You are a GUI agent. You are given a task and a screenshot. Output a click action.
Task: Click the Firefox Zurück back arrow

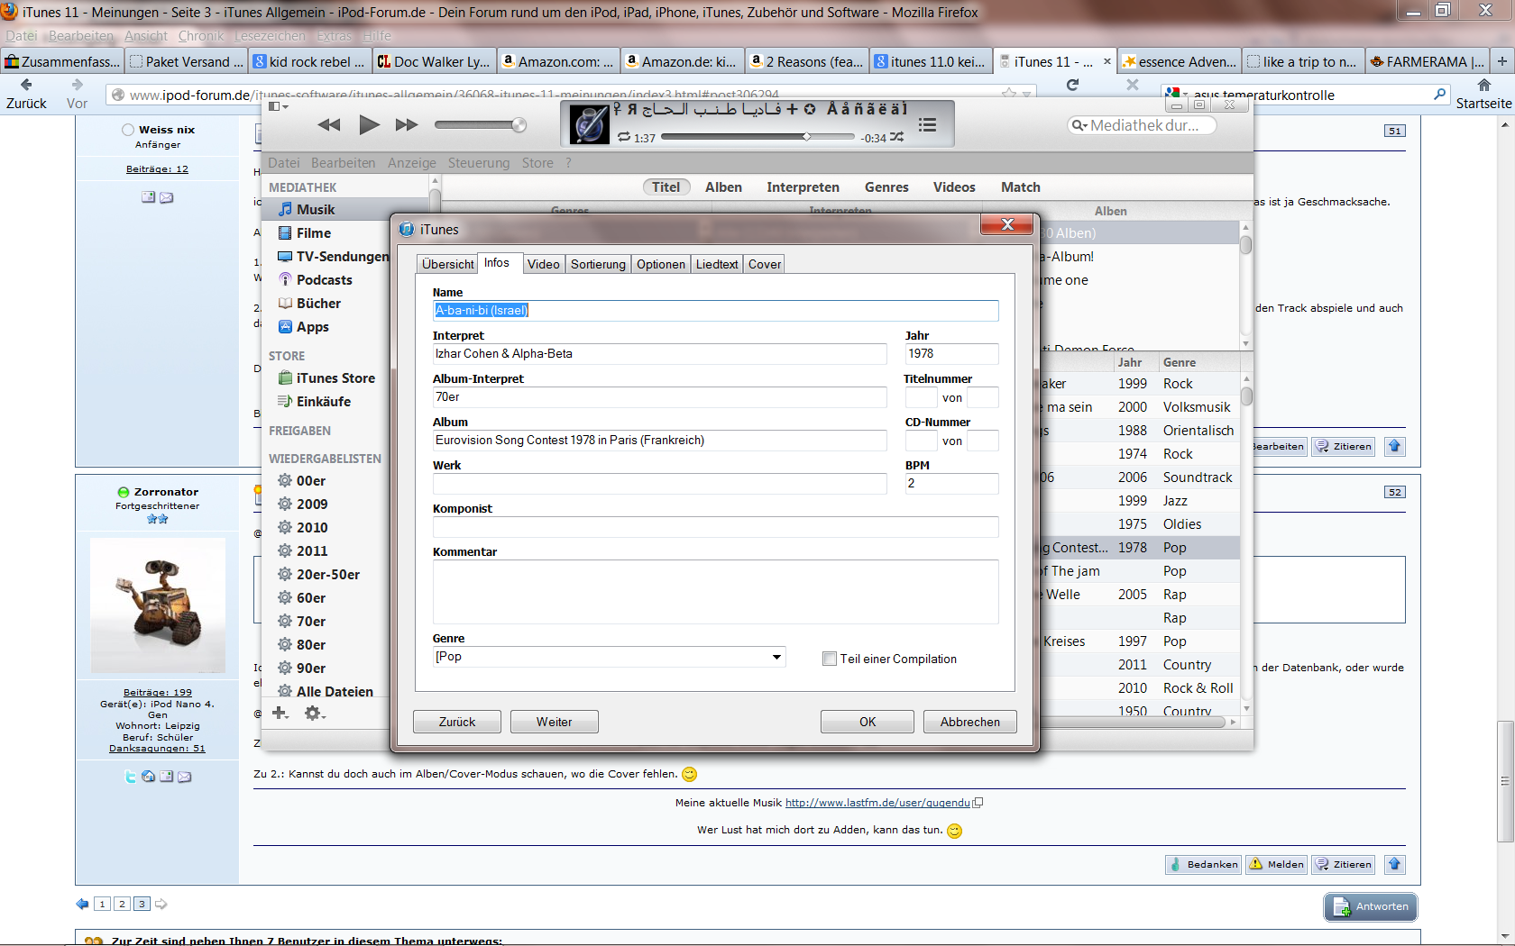click(26, 85)
